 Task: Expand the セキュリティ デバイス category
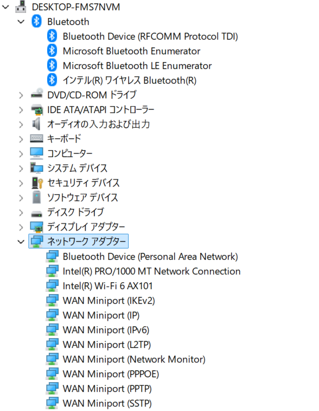coord(21,183)
